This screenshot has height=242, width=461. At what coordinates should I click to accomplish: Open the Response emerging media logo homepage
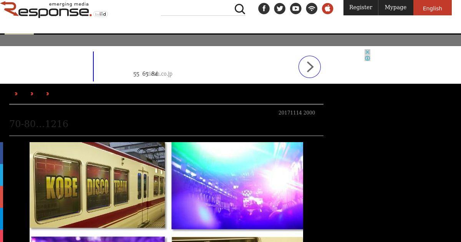coord(54,10)
